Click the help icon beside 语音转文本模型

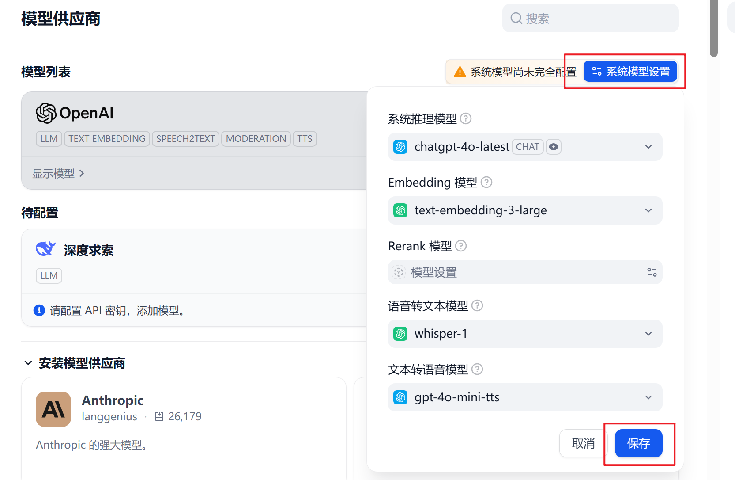coord(477,305)
